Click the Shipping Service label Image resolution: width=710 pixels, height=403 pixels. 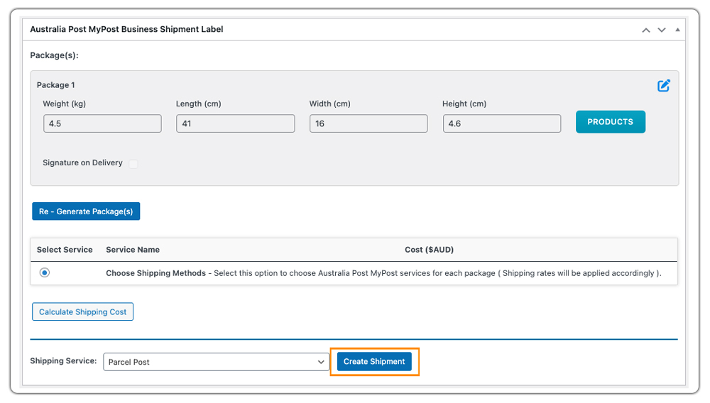tap(63, 361)
